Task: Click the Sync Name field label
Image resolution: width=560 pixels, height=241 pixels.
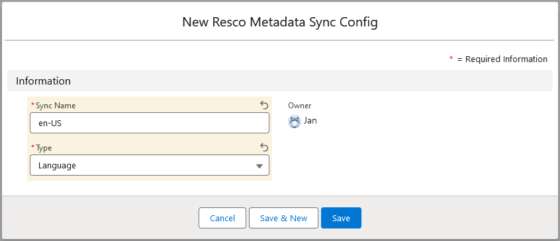Action: (x=56, y=106)
